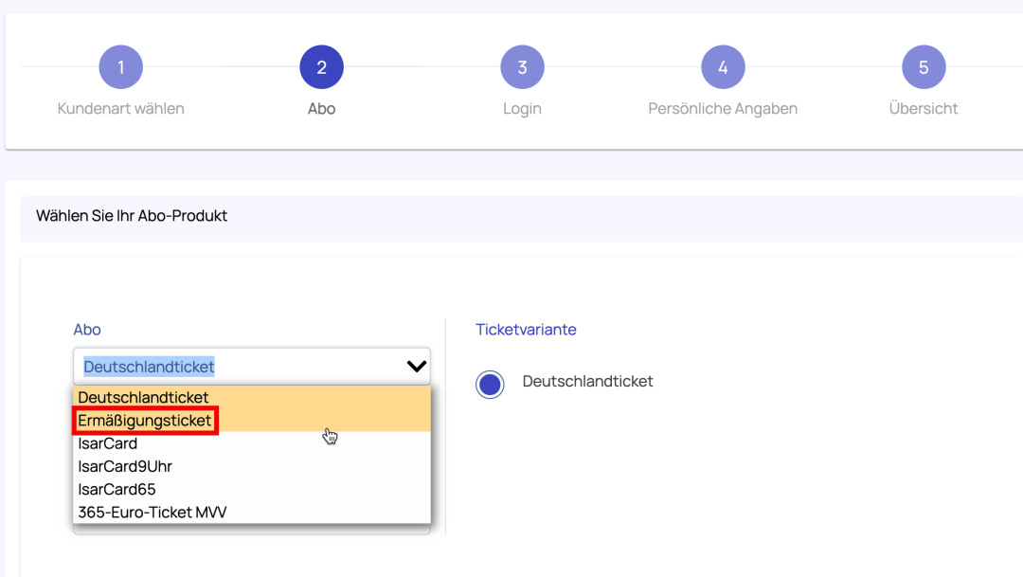Click the Login step label

tap(522, 108)
